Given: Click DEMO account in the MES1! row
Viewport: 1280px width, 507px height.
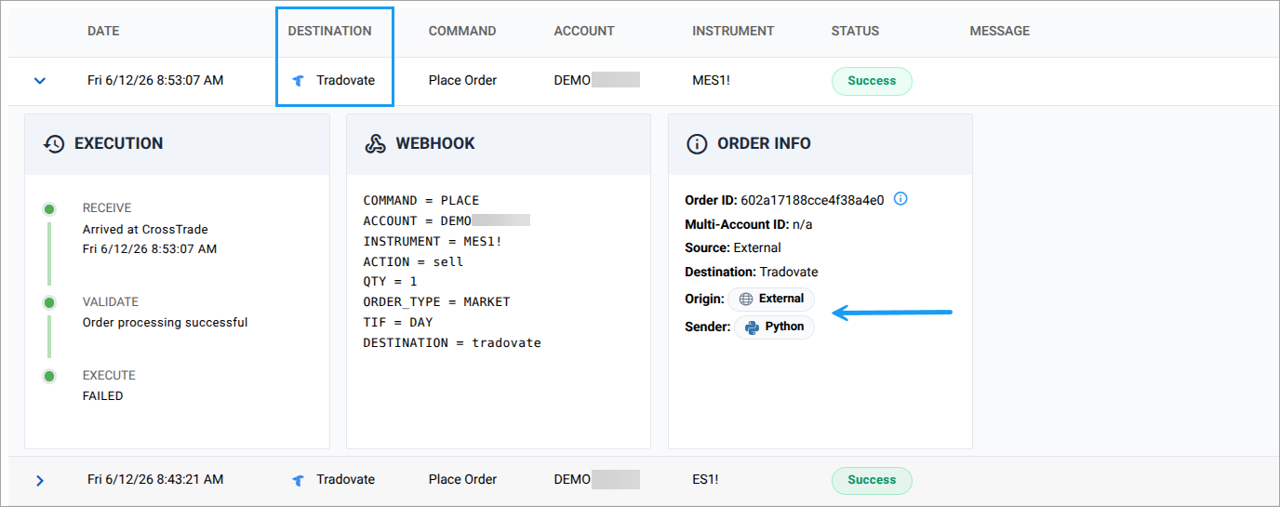Looking at the screenshot, I should (x=596, y=81).
